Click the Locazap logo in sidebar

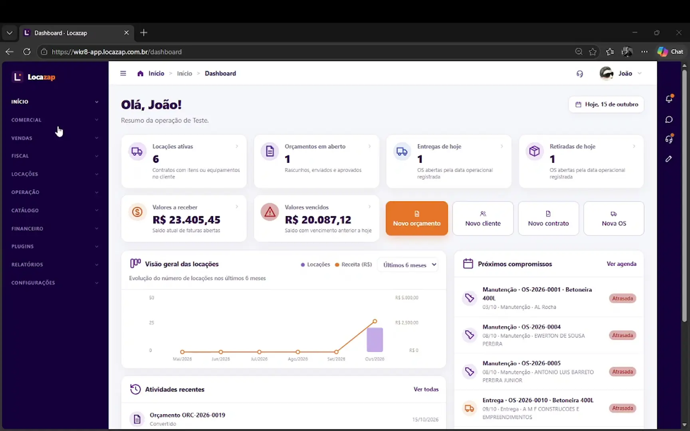(34, 77)
